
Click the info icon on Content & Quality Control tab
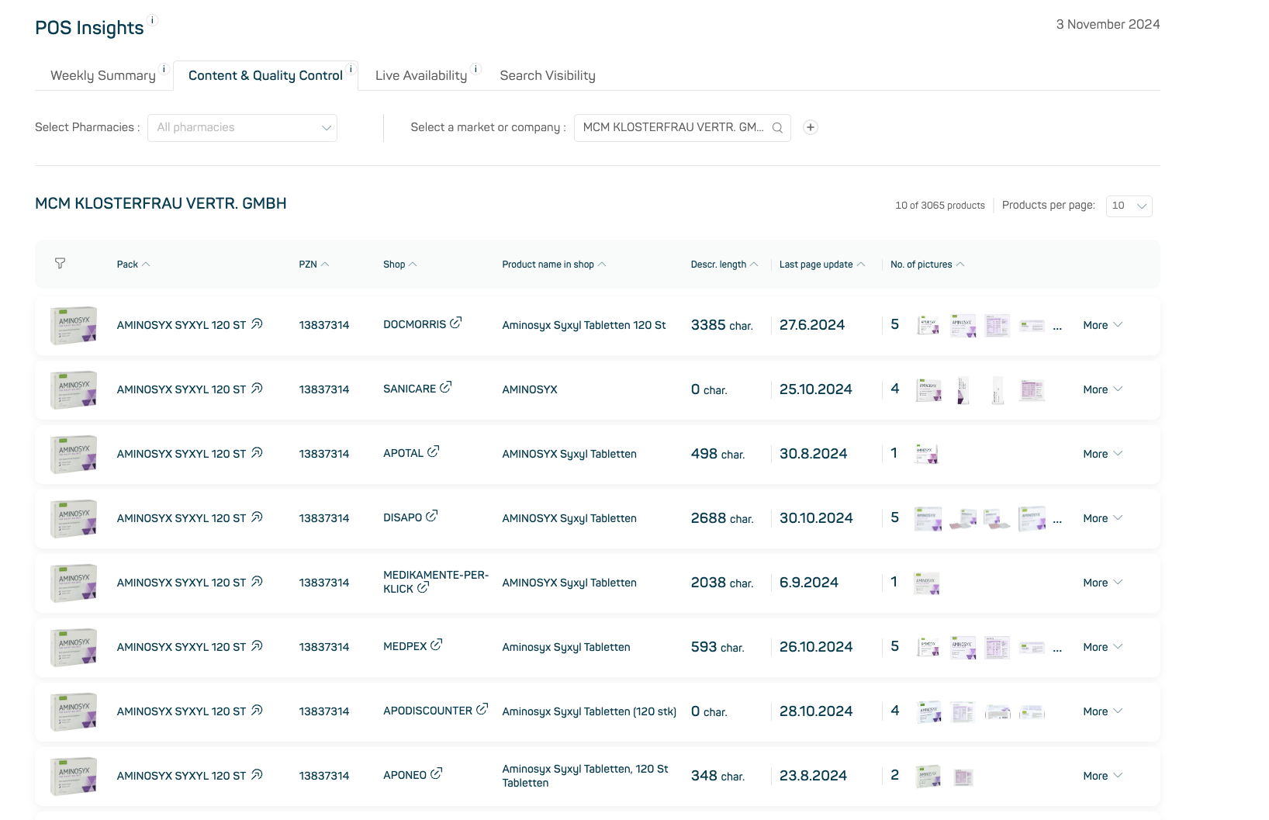point(351,69)
